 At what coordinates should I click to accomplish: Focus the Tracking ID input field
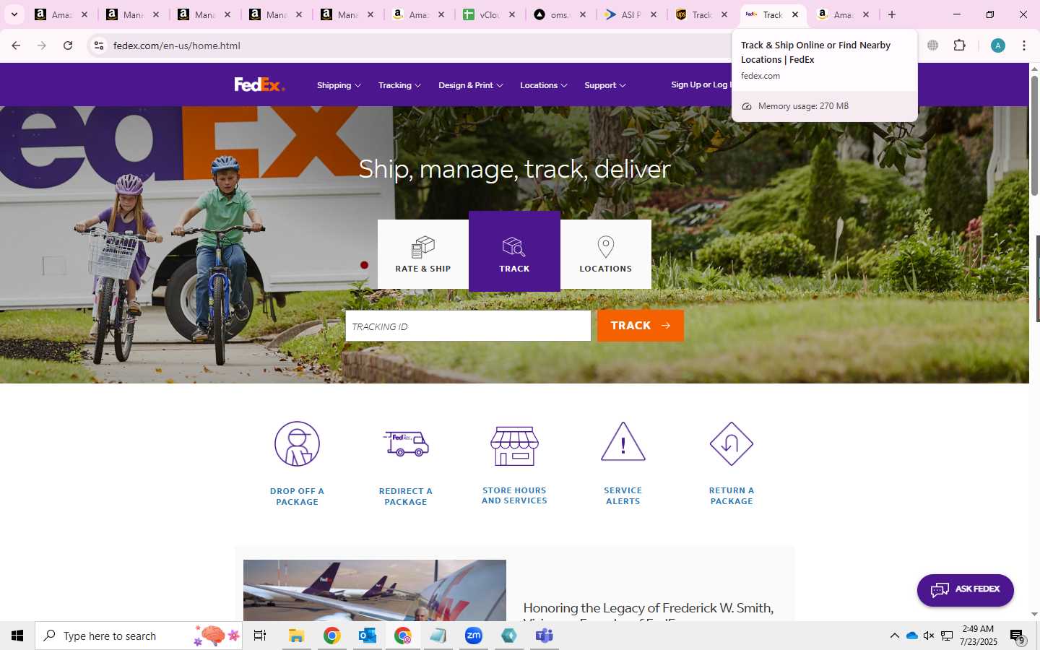click(x=468, y=326)
